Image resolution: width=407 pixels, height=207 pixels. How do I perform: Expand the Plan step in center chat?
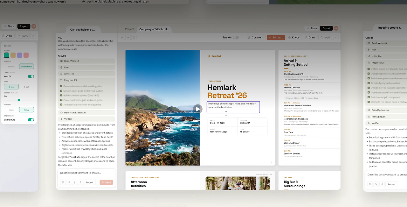pos(86,67)
